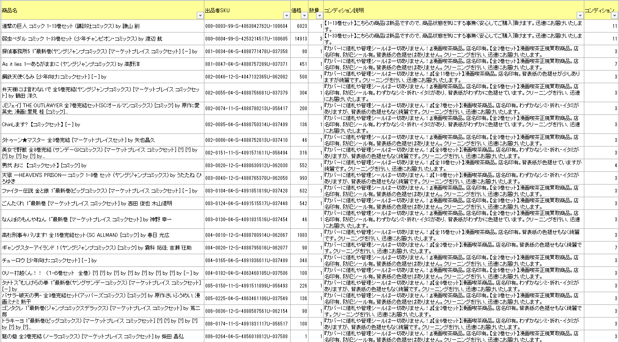Select the ゴンタクレ product cell

click(102, 311)
